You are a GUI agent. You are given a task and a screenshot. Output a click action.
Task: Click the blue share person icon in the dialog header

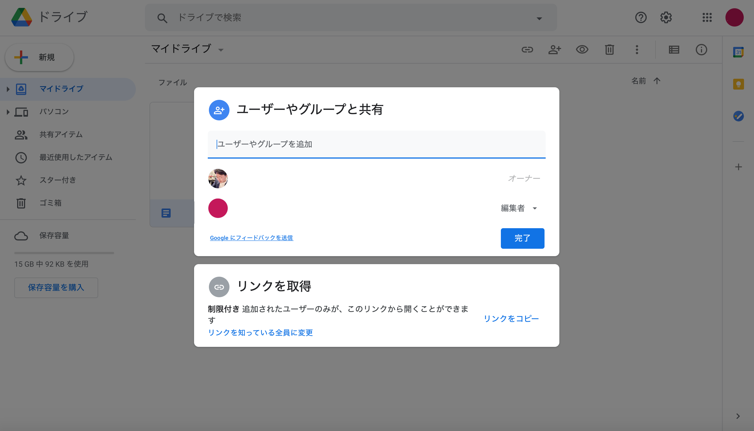pyautogui.click(x=219, y=110)
